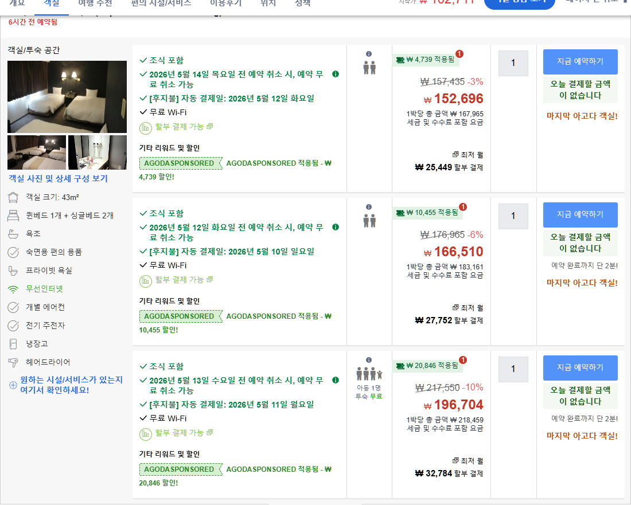The image size is (631, 505).
Task: Click the Wi-Fi icon beside 무선인터넷
Action: point(13,289)
